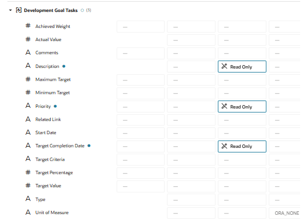Image resolution: width=307 pixels, height=221 pixels.
Task: Open the first empty cell for Achieved Weight
Action: point(141,27)
